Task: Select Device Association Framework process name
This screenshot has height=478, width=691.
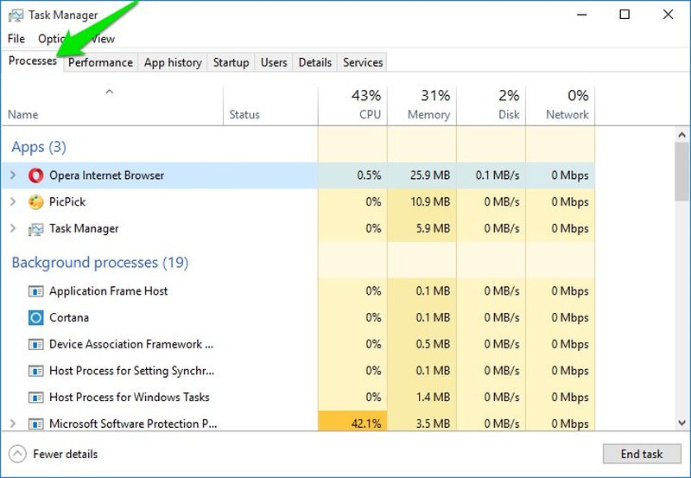Action: [131, 344]
